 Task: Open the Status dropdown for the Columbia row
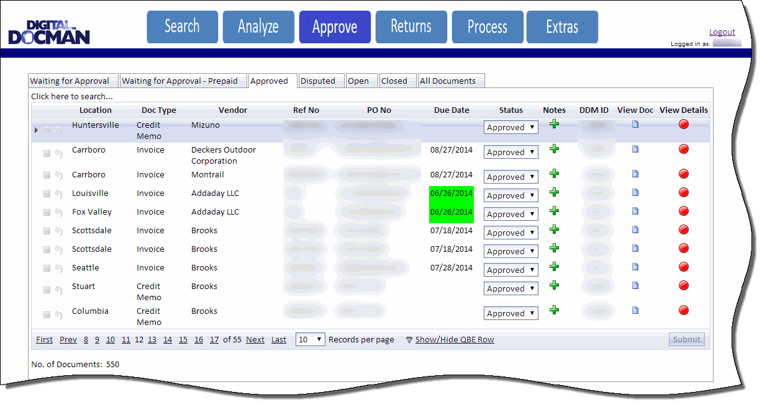[510, 313]
